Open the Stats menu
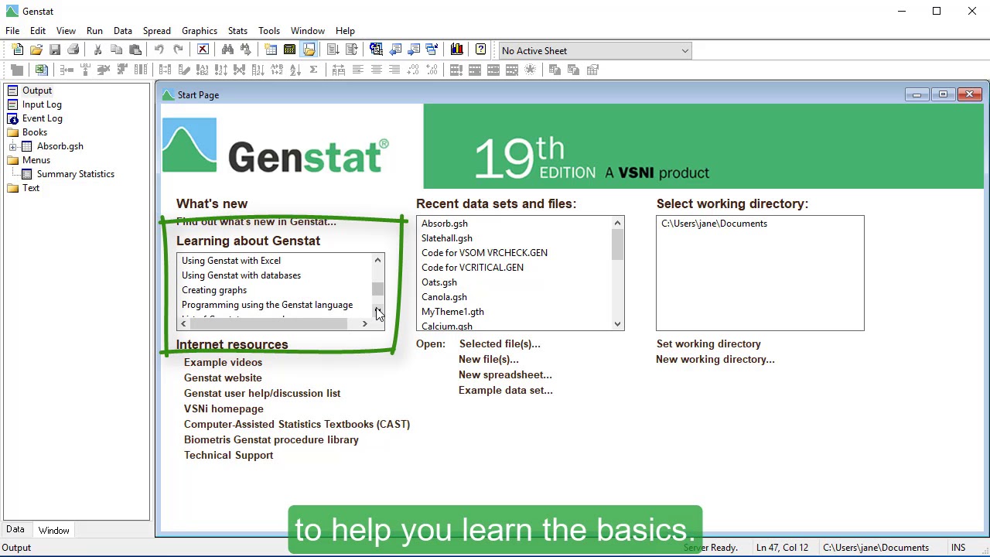This screenshot has height=557, width=990. 237,31
